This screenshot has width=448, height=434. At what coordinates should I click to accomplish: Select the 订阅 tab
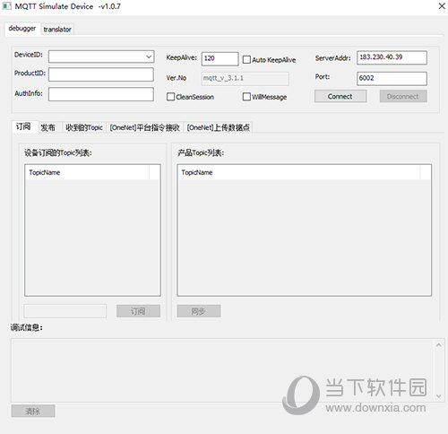point(24,126)
